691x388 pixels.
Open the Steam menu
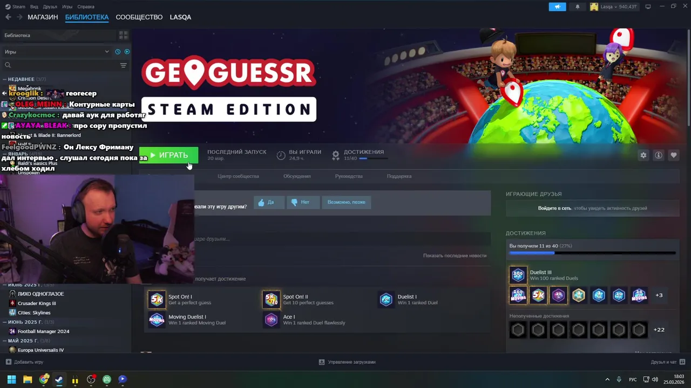15,6
